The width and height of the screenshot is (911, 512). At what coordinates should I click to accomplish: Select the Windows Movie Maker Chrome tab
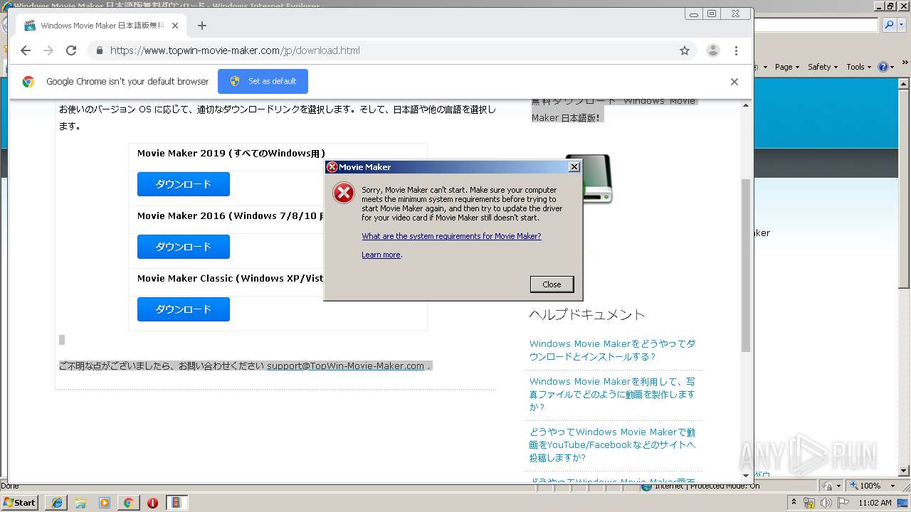[102, 26]
